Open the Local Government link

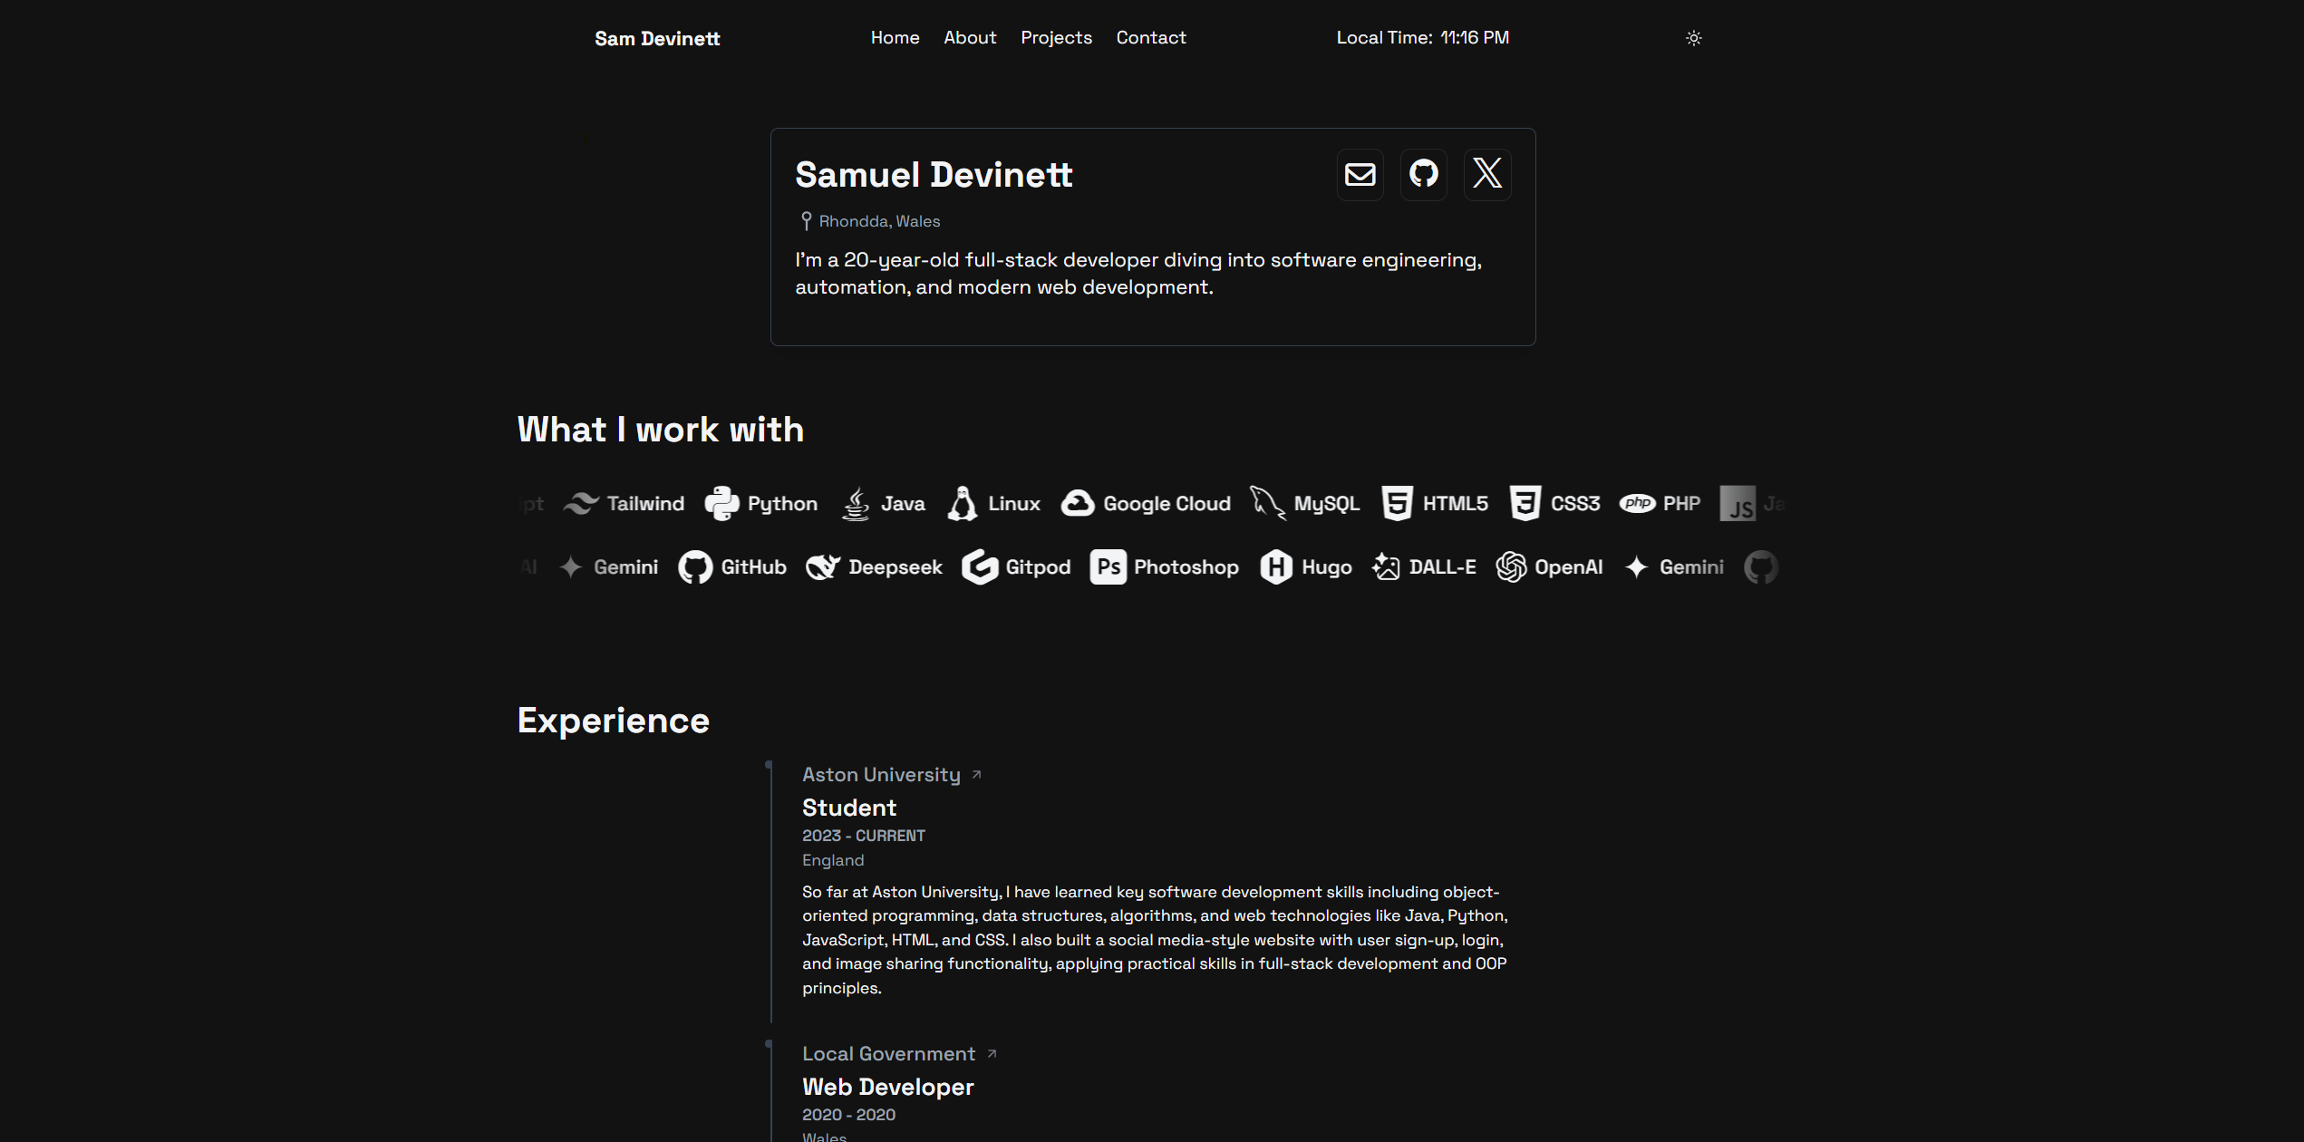click(x=888, y=1054)
